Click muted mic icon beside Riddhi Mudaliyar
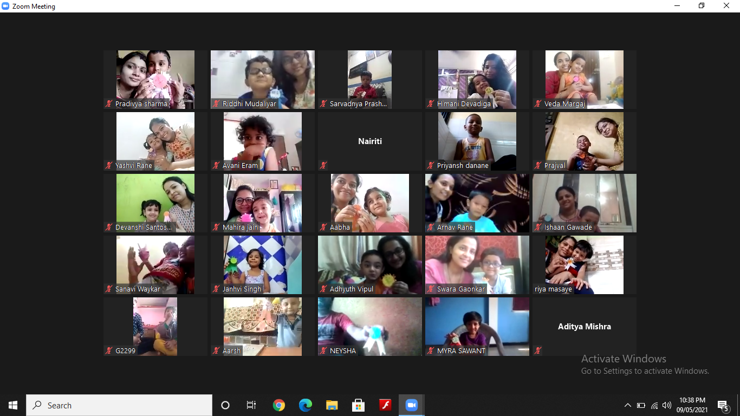 tap(216, 103)
